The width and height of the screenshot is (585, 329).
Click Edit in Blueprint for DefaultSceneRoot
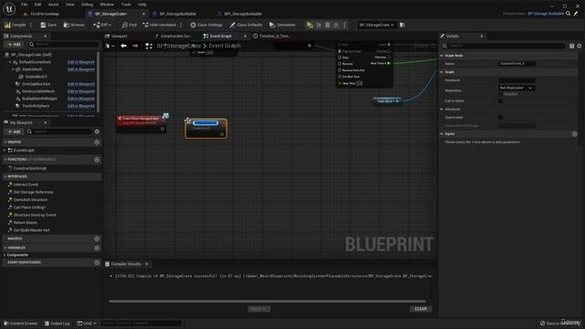(x=80, y=62)
